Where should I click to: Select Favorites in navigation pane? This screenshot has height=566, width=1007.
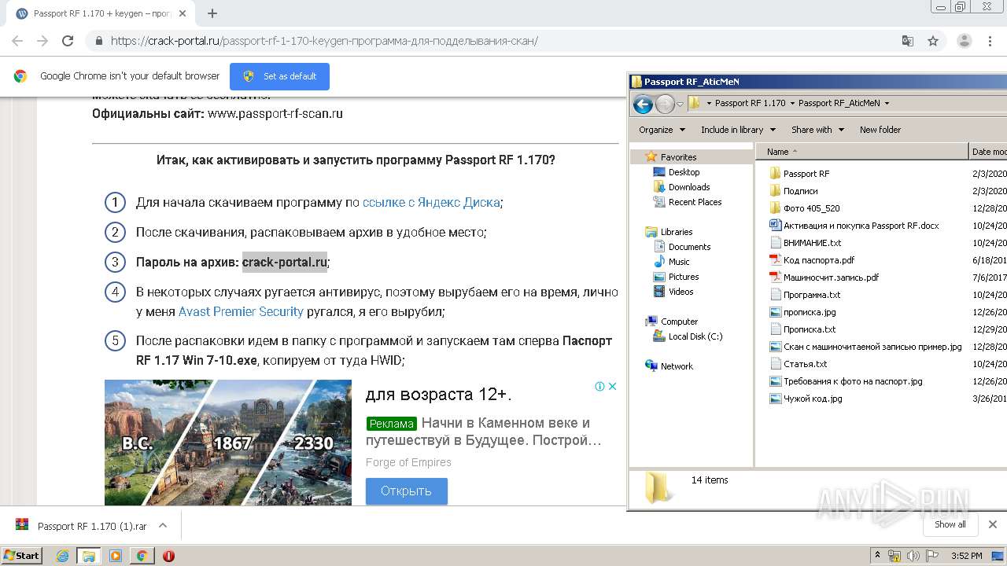(x=678, y=157)
